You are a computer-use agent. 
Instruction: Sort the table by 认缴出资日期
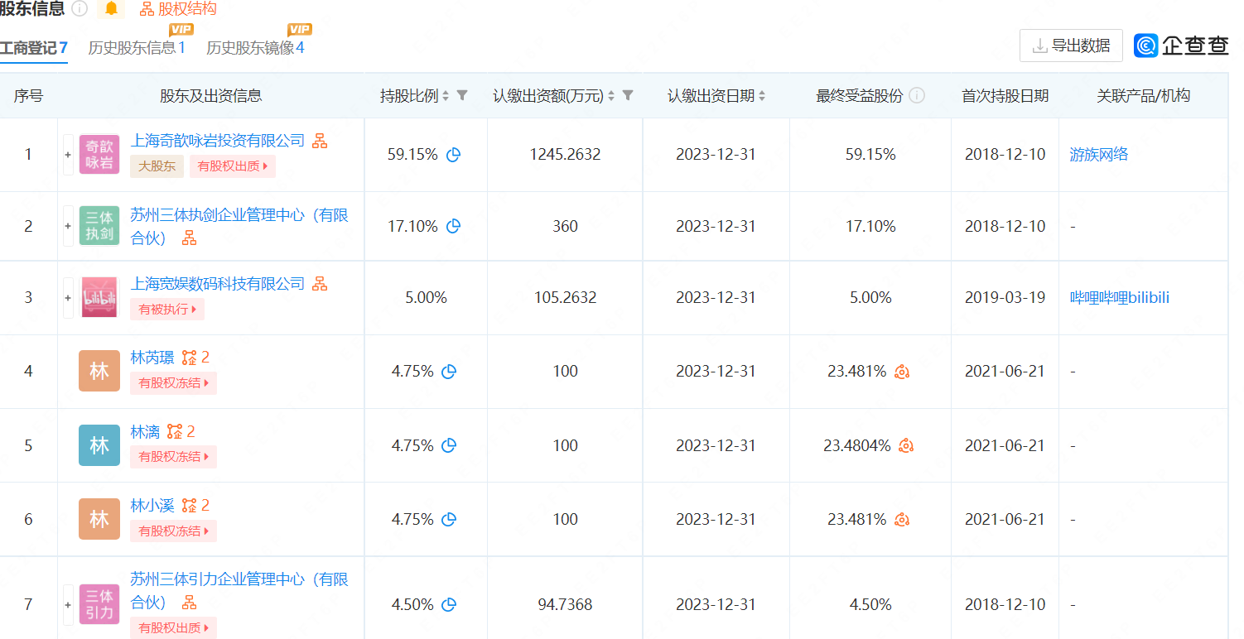[x=762, y=96]
